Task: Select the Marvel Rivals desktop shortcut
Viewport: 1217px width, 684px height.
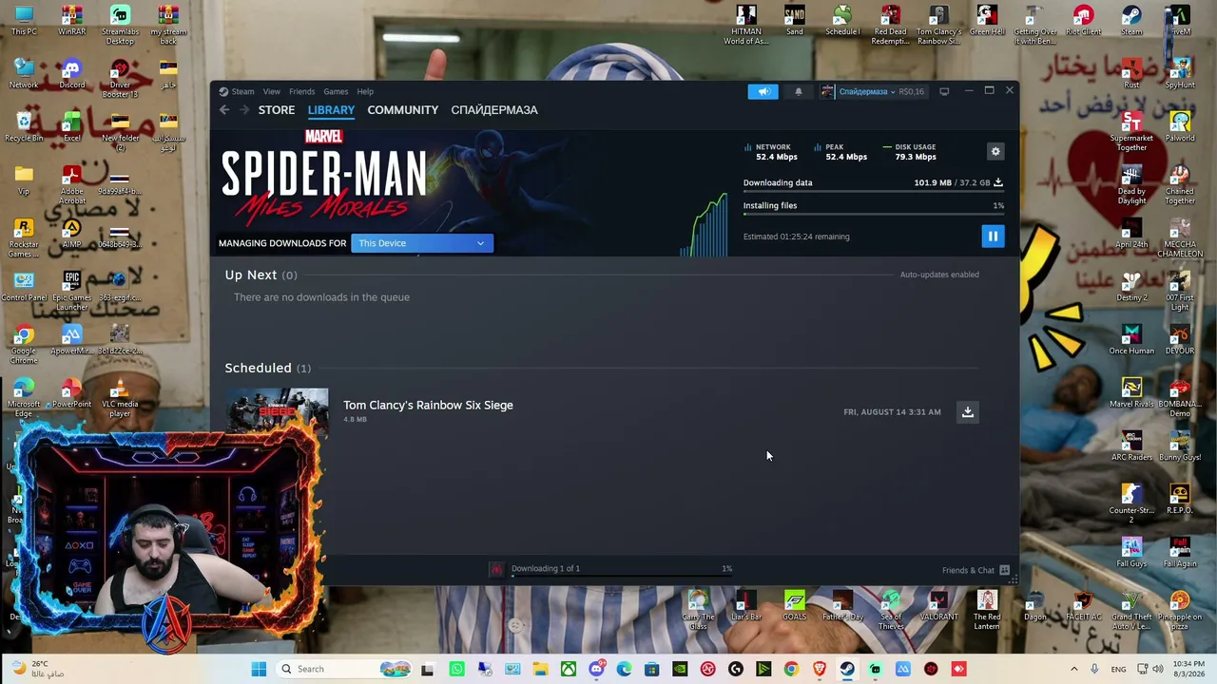Action: tap(1131, 393)
